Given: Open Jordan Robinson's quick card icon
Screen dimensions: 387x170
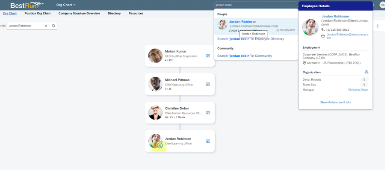Looking at the screenshot, I should pos(208,141).
